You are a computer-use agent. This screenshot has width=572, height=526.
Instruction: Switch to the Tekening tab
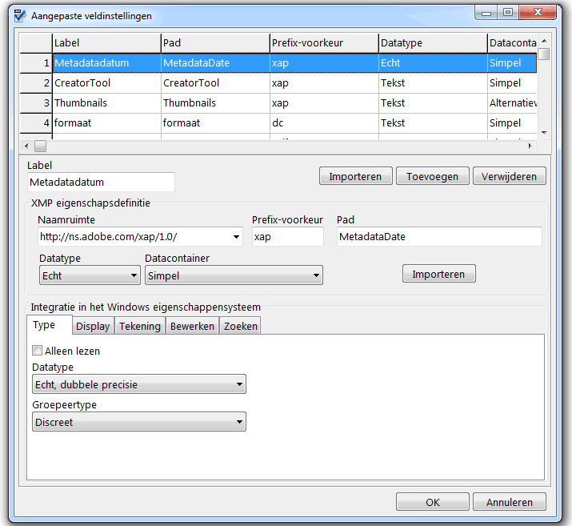[140, 326]
